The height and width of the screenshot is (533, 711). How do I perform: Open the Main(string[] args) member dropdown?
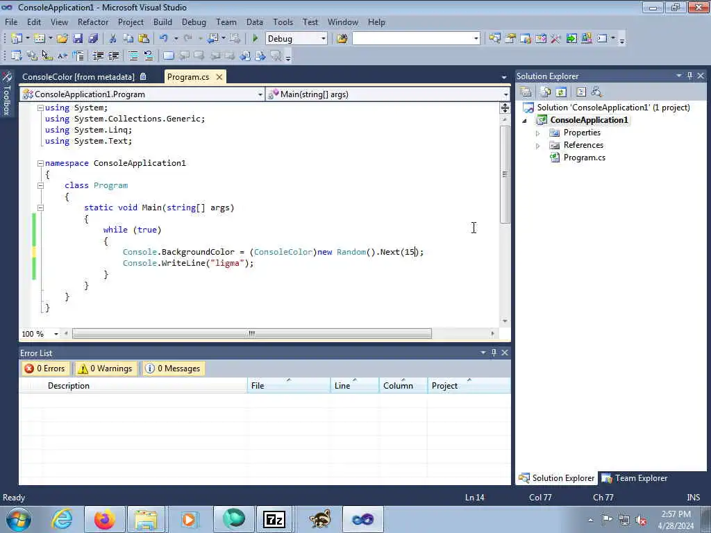click(x=505, y=94)
